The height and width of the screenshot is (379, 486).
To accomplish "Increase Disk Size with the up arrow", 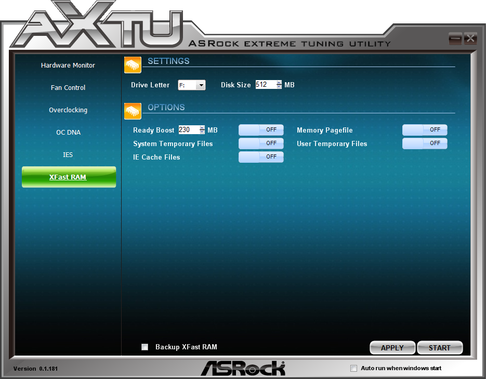I will tap(279, 82).
